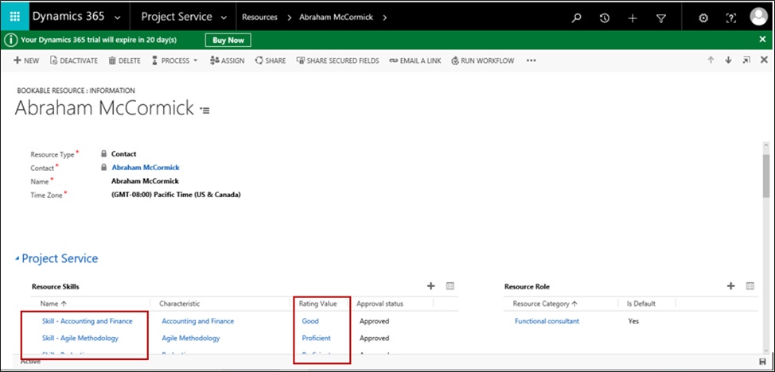Add a Resource Role plus icon

731,285
